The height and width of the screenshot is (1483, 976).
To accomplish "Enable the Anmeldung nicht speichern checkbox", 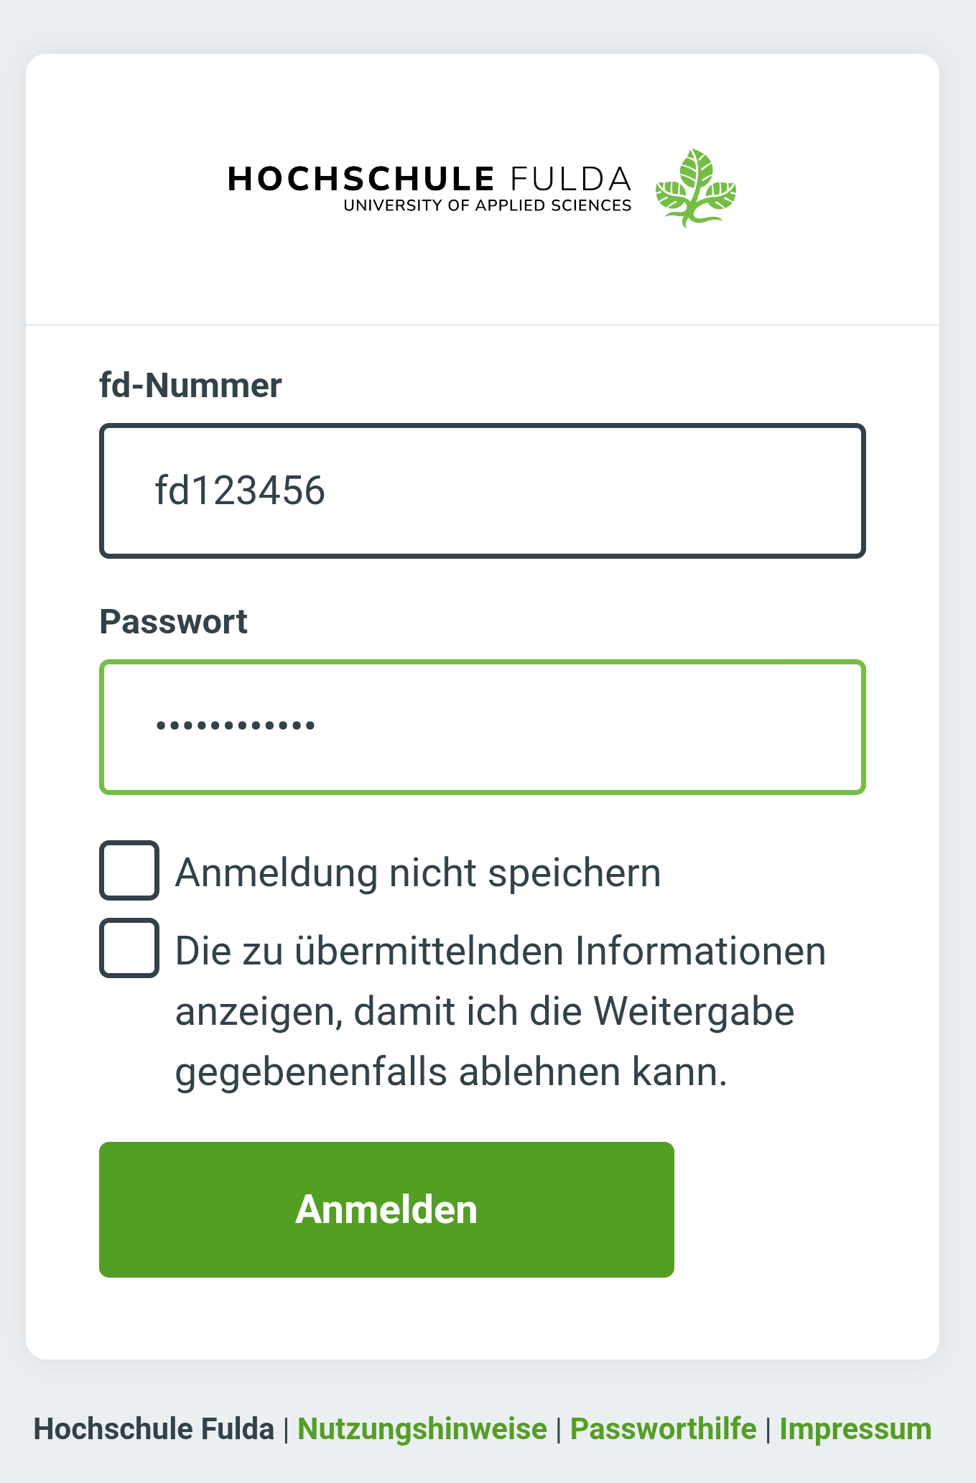I will point(129,870).
